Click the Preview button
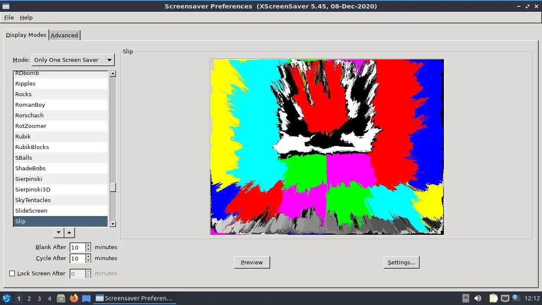Screen dimensions: 542x305 pyautogui.click(x=252, y=262)
